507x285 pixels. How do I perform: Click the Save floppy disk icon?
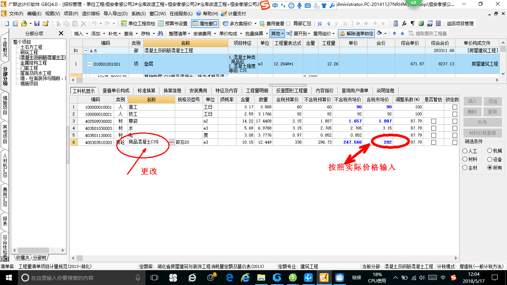pos(37,23)
